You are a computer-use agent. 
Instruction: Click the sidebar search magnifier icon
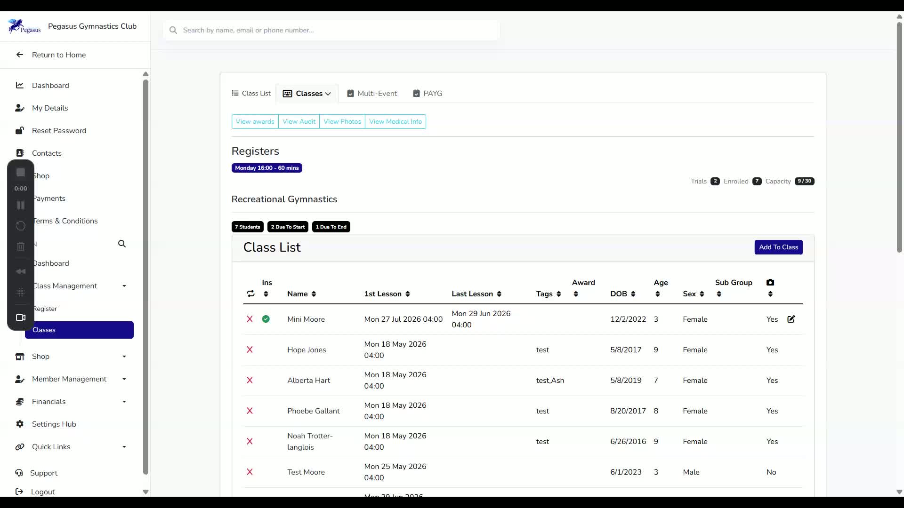[122, 244]
